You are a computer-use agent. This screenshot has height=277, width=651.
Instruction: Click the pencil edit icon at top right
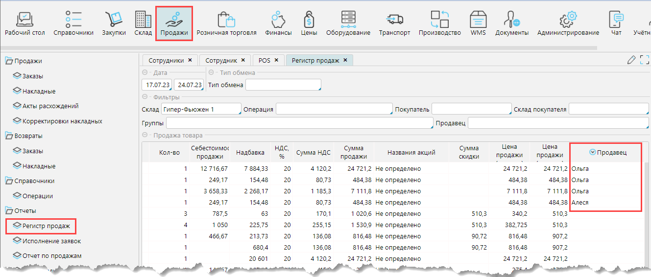pos(631,60)
